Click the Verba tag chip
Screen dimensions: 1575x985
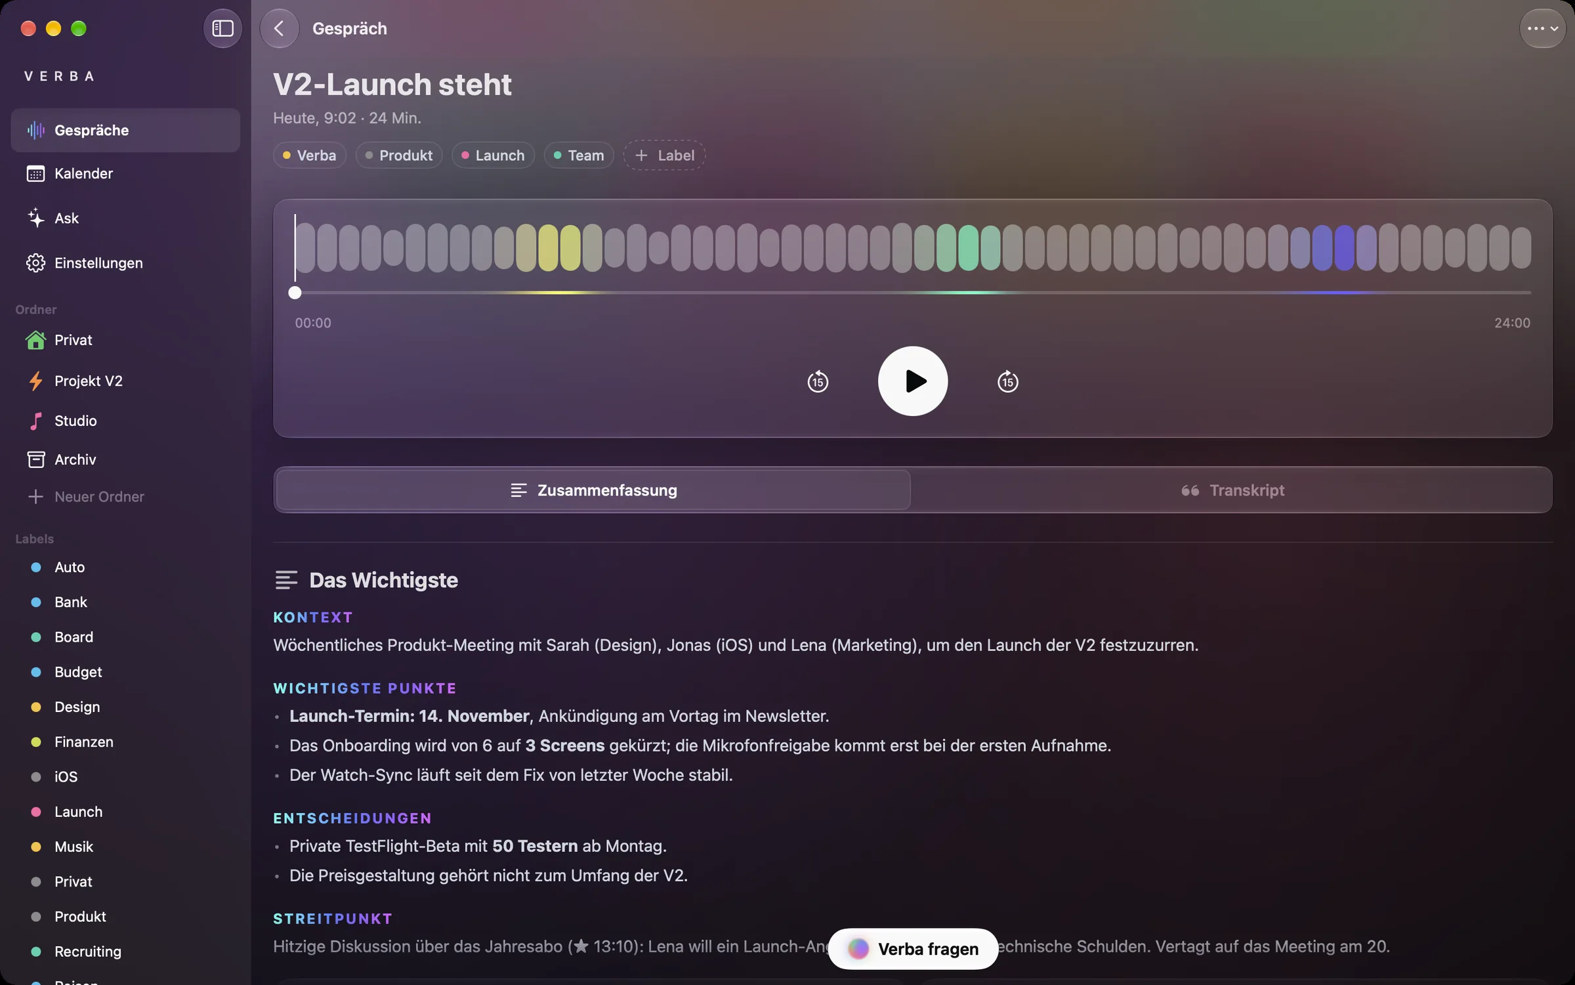coord(310,156)
